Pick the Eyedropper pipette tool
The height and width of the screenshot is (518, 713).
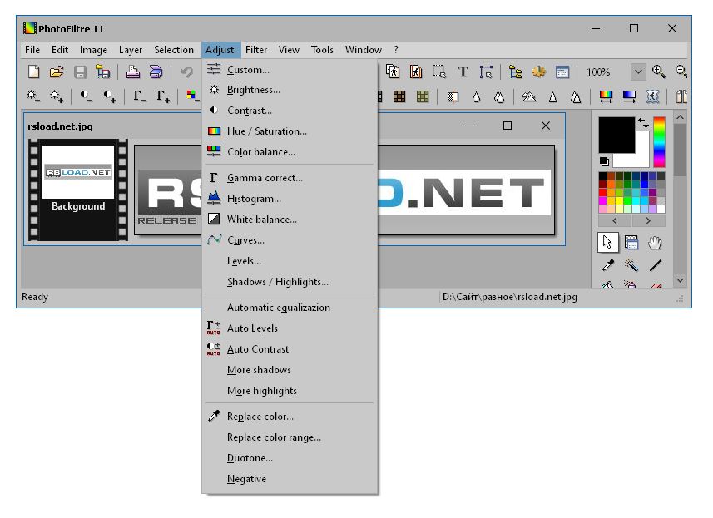coord(608,265)
